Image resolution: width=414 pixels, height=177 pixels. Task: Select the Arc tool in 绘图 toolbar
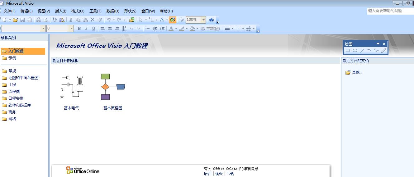click(x=369, y=51)
